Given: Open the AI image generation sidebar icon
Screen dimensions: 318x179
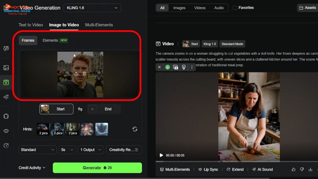Looking at the screenshot, I should tap(6, 68).
